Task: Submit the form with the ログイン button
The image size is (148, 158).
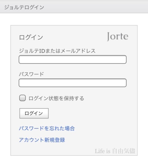Action: [34, 113]
